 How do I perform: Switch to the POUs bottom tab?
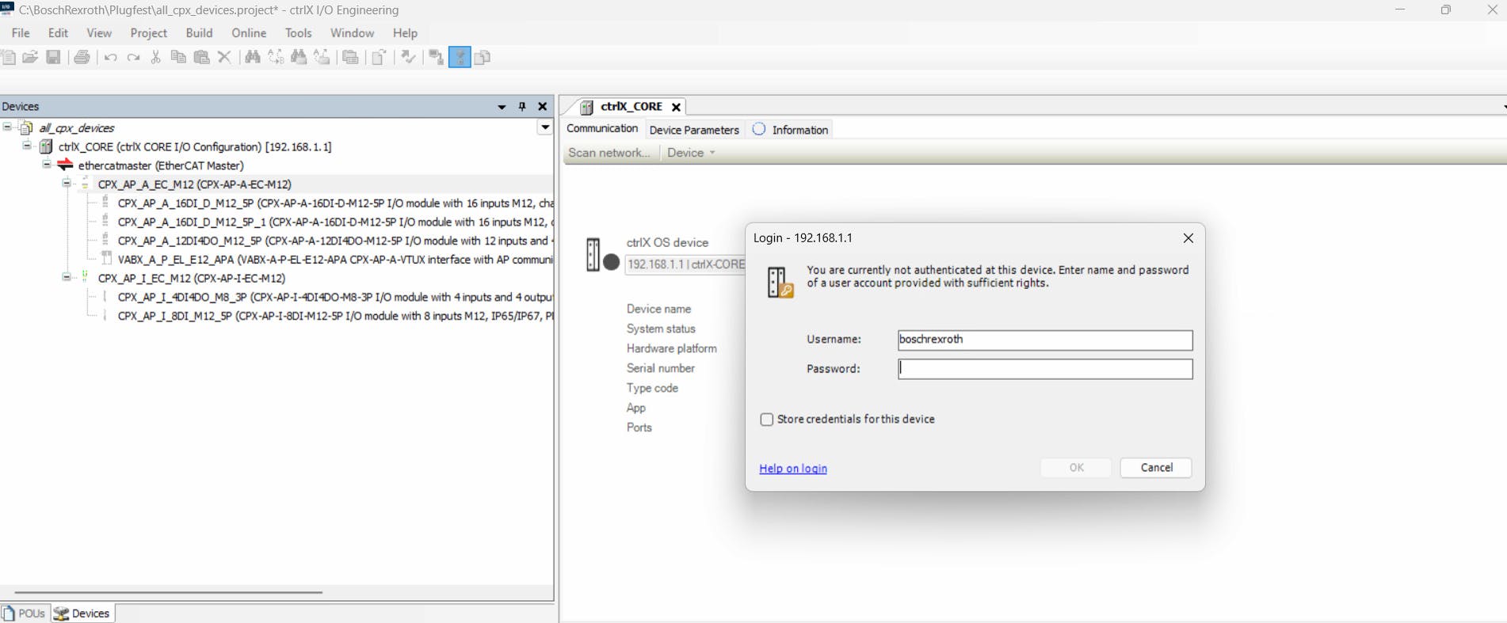tap(25, 614)
